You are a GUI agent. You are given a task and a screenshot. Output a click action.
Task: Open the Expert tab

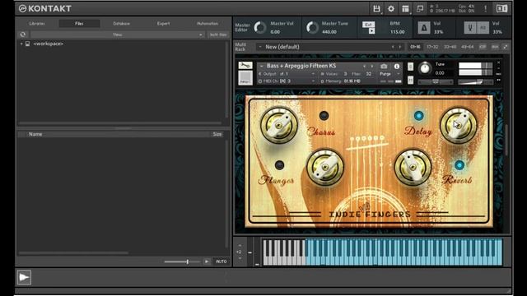pyautogui.click(x=163, y=24)
